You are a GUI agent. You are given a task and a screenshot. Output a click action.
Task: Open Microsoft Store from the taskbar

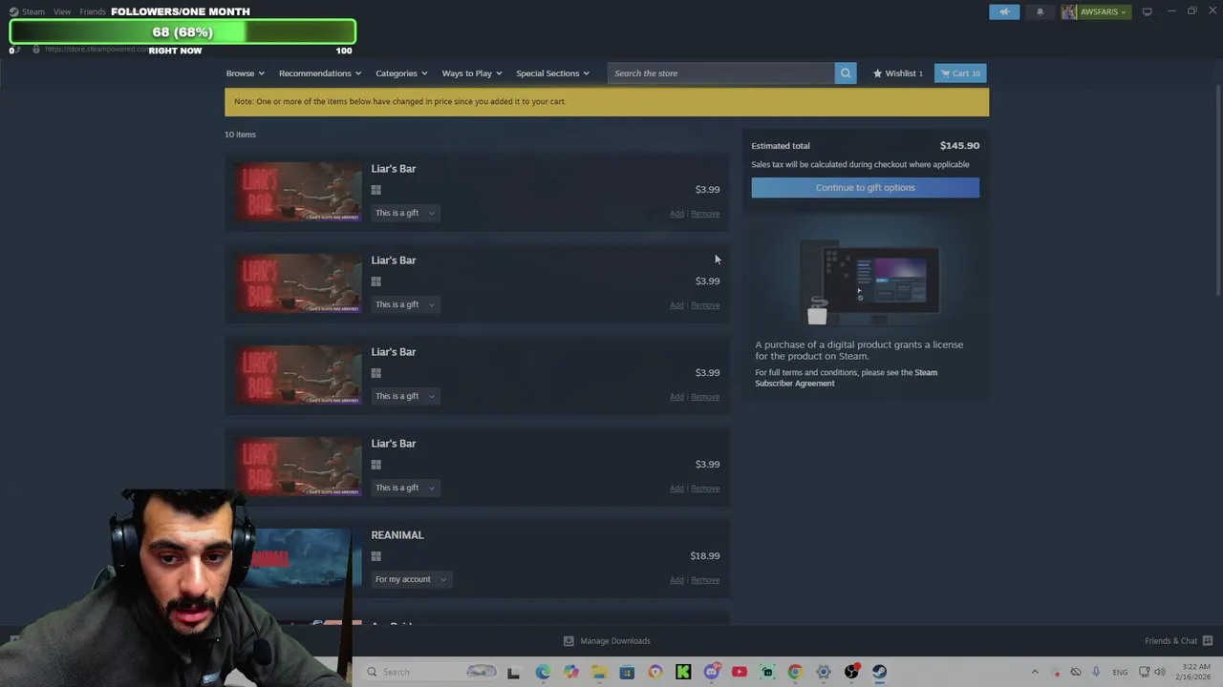tap(627, 672)
